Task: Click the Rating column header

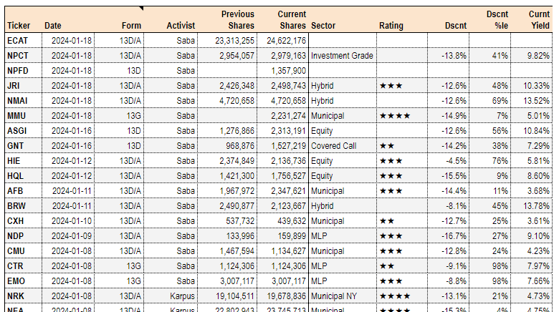Action: (x=391, y=26)
